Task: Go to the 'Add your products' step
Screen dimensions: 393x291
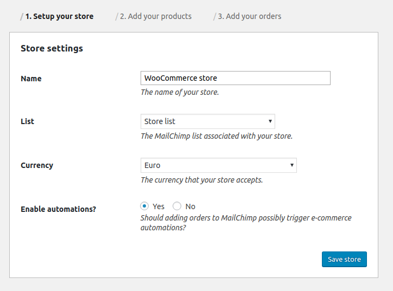Action: tap(156, 16)
